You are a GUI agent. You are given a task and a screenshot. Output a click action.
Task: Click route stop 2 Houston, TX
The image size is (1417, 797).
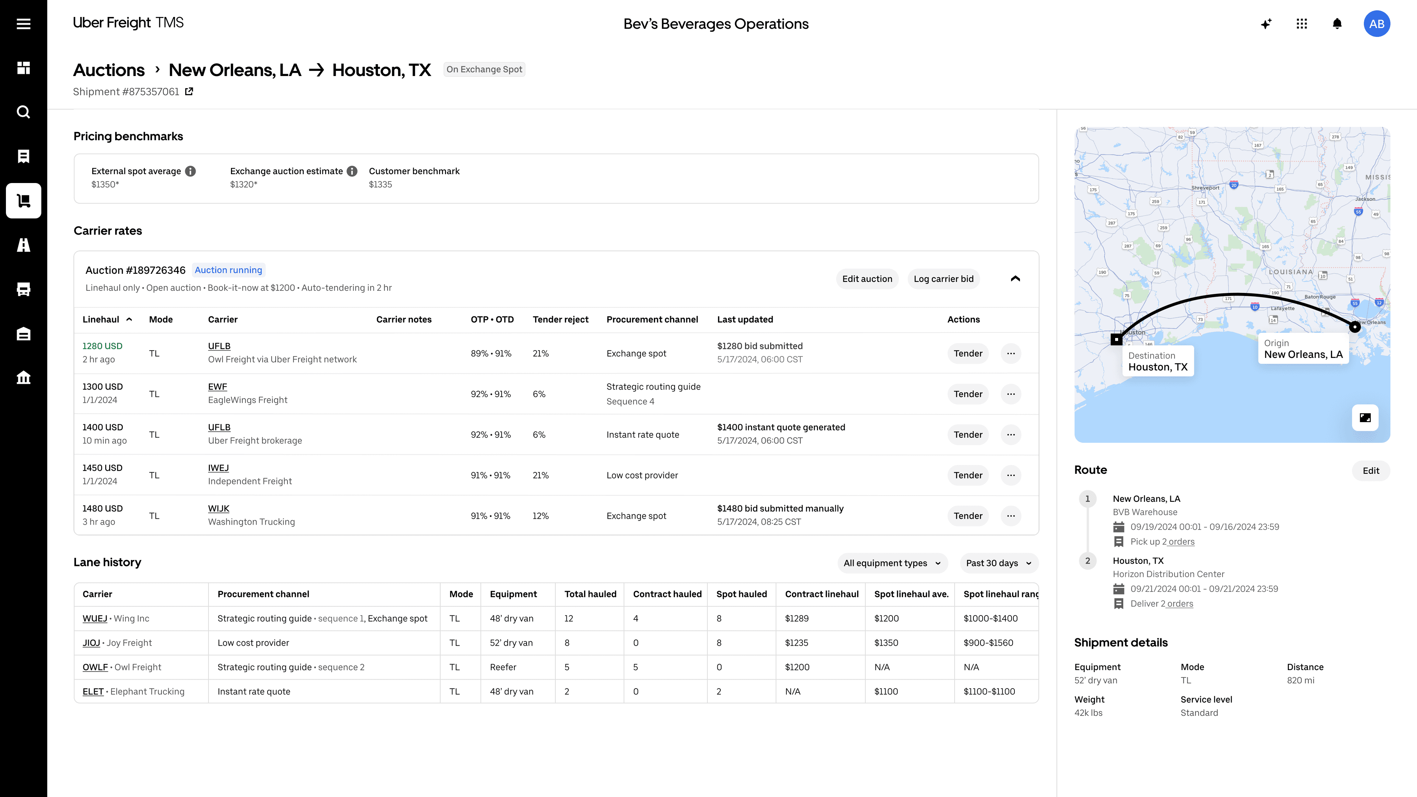coord(1138,561)
